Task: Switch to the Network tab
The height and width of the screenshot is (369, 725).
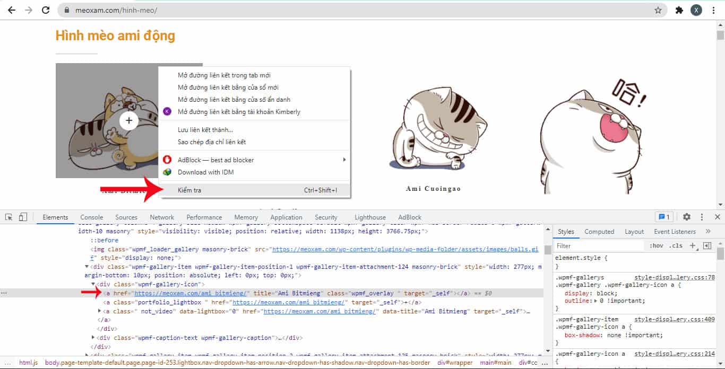Action: coord(162,217)
